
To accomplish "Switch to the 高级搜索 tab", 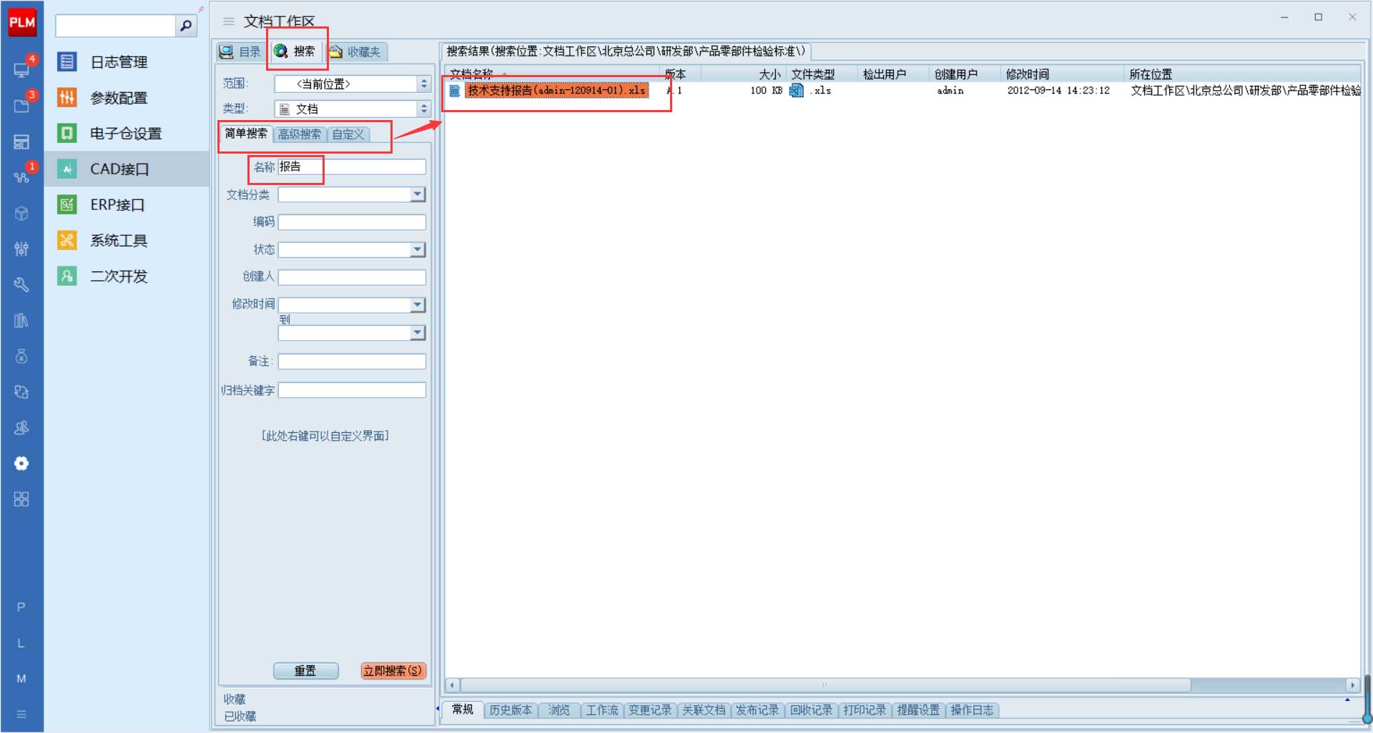I will (x=300, y=134).
